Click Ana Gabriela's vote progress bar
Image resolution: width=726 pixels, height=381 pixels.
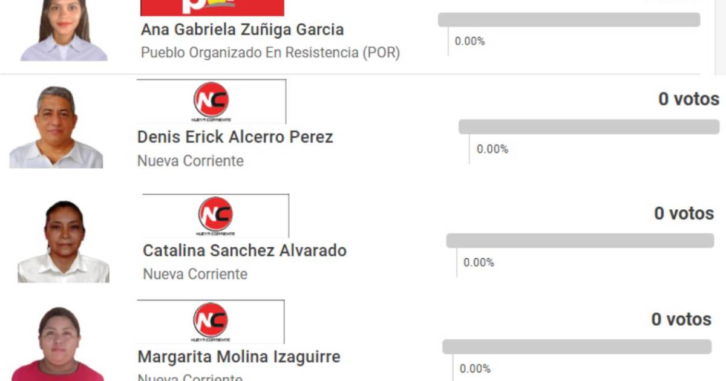569,20
